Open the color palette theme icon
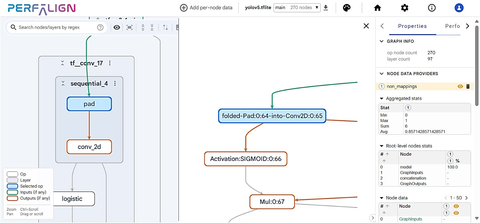The height and width of the screenshot is (223, 480). coord(346,8)
